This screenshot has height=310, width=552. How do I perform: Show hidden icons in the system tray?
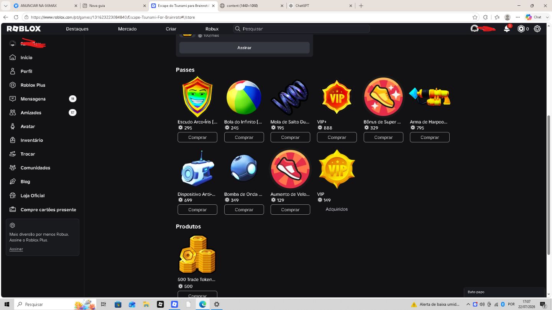point(468,304)
